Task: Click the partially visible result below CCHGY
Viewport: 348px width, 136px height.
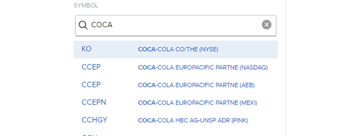Action: click(x=89, y=134)
